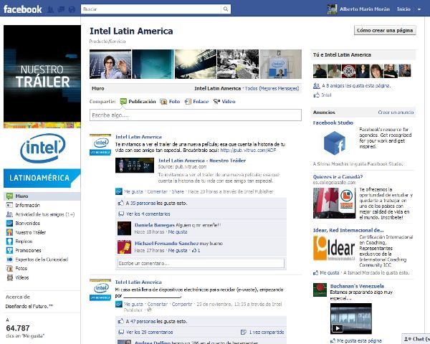Open the Chat bar
430x344 pixels.
[416, 339]
